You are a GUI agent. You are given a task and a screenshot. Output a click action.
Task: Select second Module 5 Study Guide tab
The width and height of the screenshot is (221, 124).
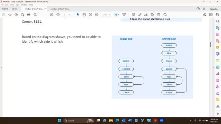click(60, 9)
